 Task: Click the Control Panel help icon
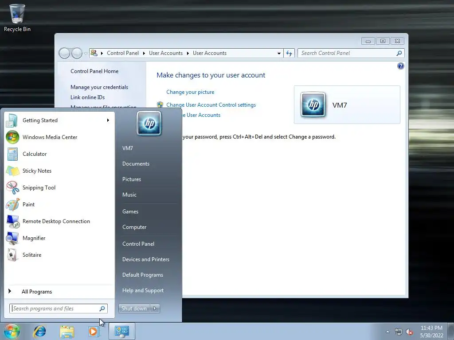[400, 66]
